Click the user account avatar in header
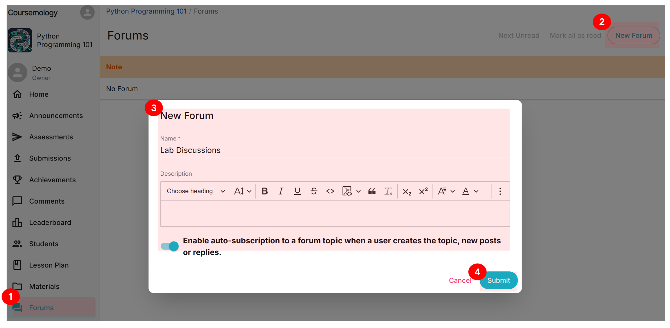Viewport: 670px width, 328px height. [x=87, y=13]
